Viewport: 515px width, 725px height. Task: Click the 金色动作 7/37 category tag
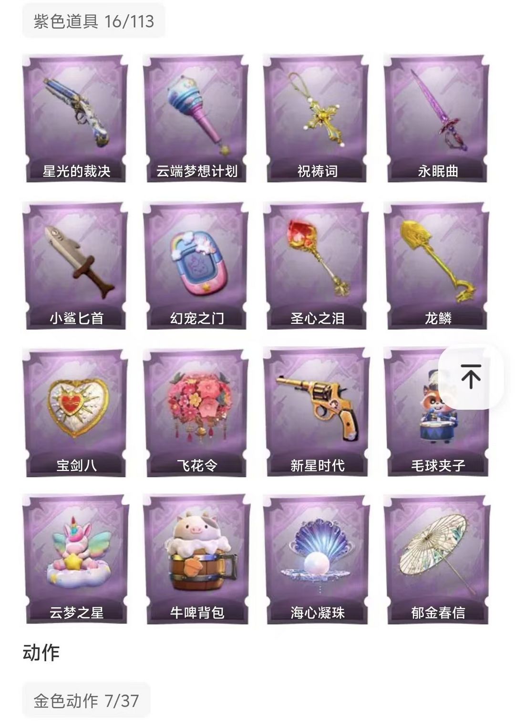[x=86, y=700]
